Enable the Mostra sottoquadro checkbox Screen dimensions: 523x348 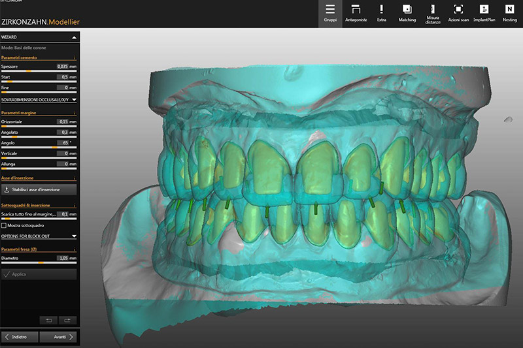(4, 225)
